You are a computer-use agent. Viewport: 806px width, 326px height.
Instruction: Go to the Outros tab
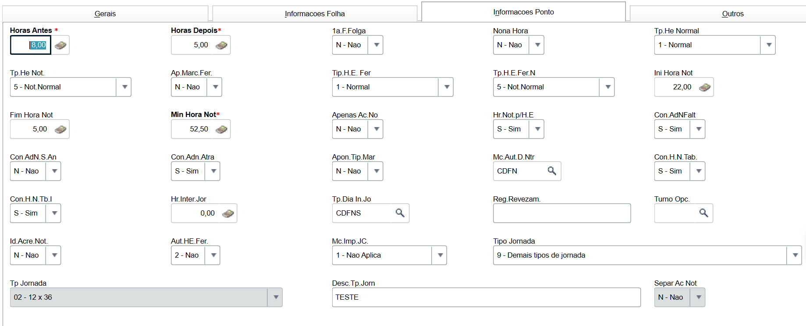coord(732,14)
